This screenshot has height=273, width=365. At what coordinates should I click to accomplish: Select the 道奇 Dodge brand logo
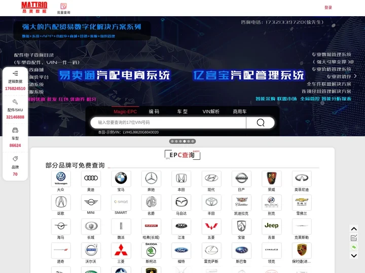pyautogui.click(x=61, y=250)
